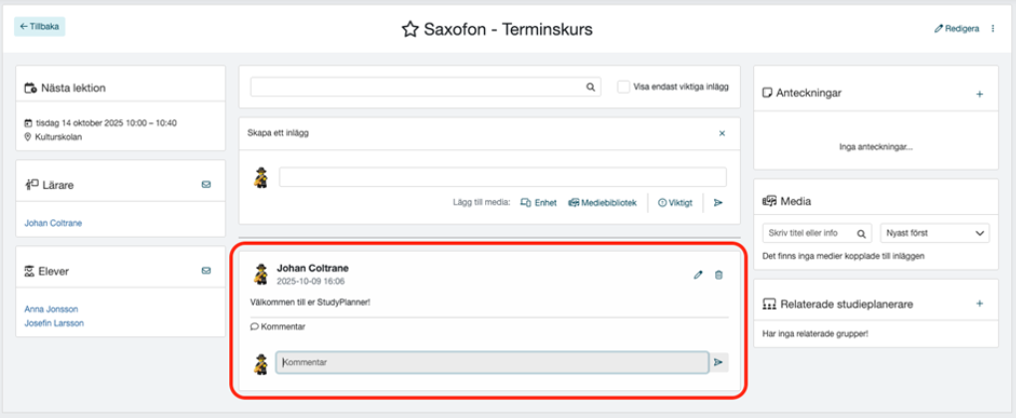
Task: Open student Josefin Larsson
Action: [x=54, y=322]
